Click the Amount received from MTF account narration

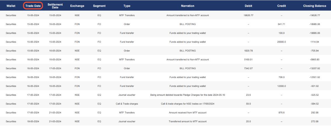point(188,113)
